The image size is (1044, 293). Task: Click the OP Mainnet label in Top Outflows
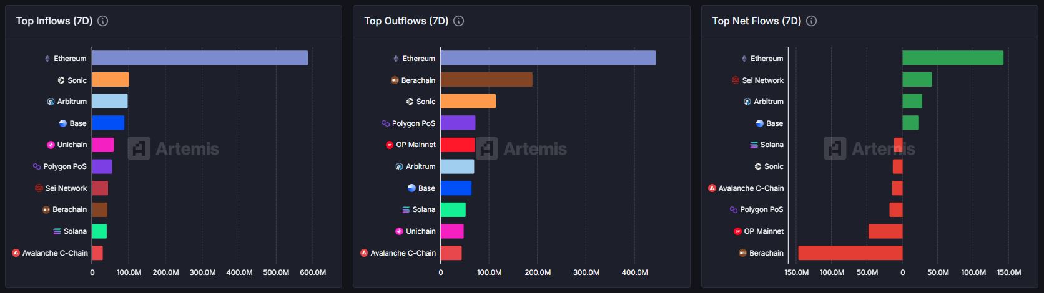[416, 145]
